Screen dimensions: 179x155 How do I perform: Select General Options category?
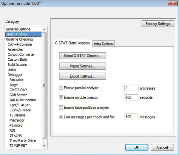(x=18, y=29)
